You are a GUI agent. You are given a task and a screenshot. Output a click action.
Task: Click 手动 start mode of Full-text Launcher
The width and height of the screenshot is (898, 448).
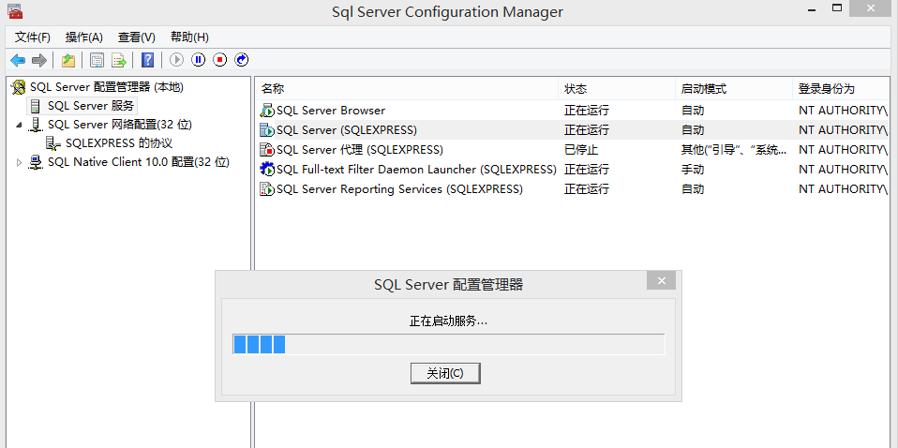(693, 170)
